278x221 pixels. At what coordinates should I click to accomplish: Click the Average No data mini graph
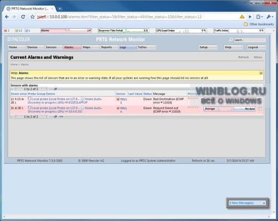[230, 109]
